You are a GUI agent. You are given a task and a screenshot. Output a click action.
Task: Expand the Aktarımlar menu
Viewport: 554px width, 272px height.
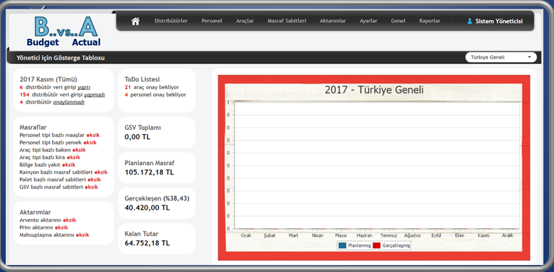(333, 21)
